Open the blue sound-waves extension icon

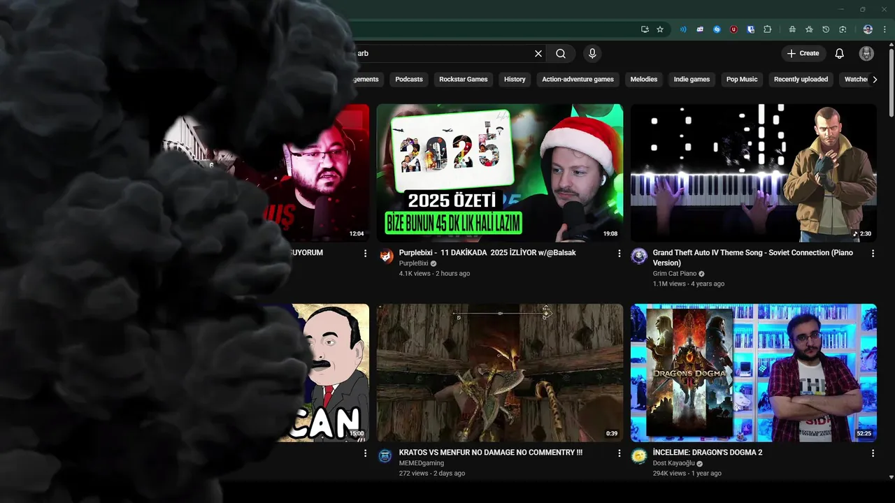click(683, 29)
